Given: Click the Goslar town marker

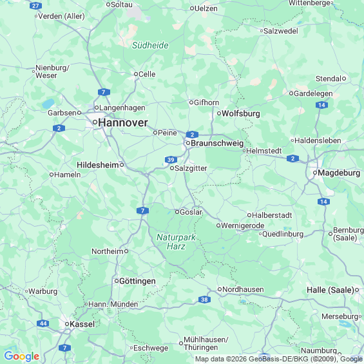Looking at the screenshot, I should [x=177, y=212].
